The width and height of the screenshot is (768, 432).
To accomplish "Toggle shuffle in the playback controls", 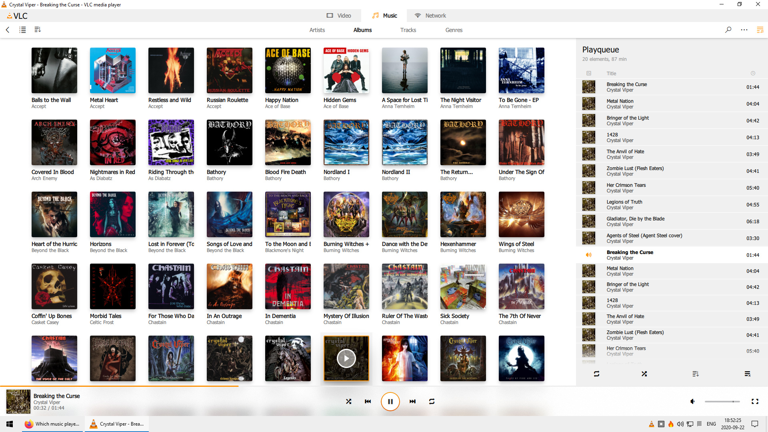I will (349, 401).
